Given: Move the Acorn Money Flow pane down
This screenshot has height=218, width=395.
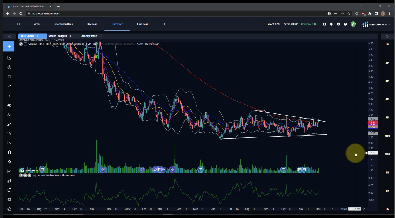Looking at the screenshot, I should [25, 175].
